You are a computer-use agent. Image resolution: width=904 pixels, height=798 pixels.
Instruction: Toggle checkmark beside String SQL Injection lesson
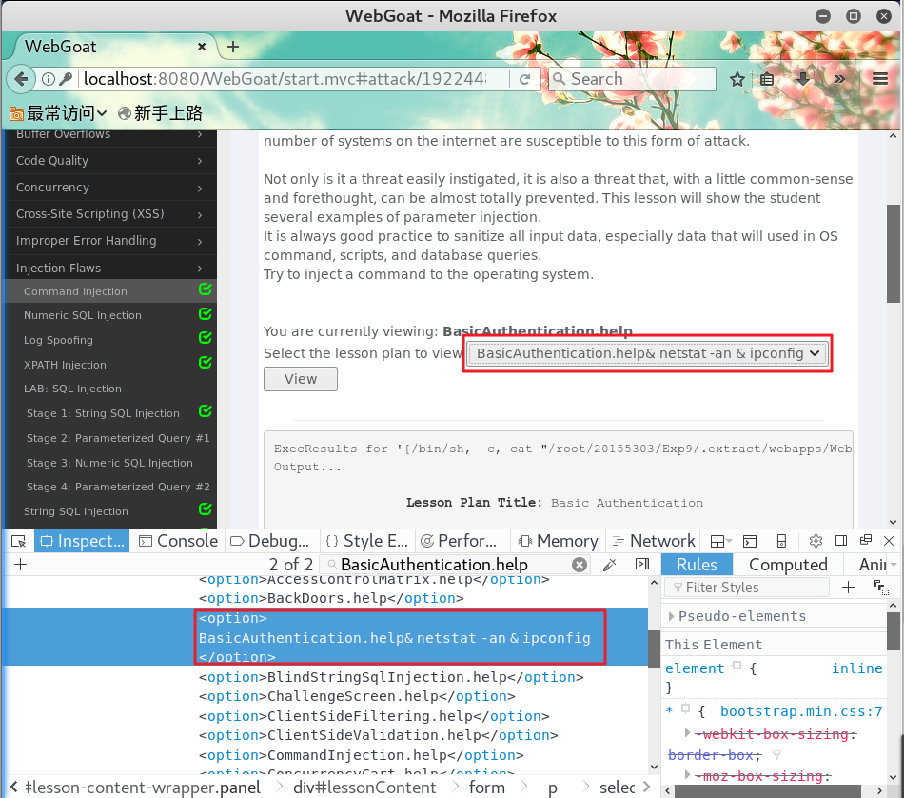(x=206, y=509)
